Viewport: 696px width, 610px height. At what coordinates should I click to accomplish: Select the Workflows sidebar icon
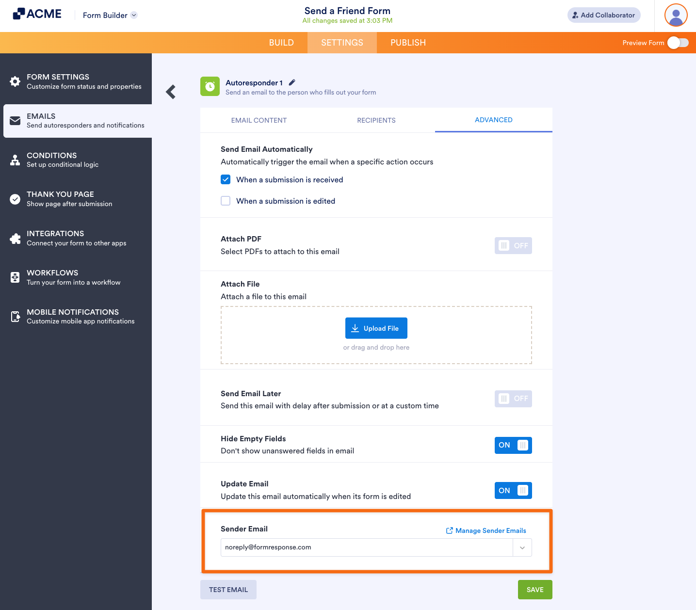15,277
